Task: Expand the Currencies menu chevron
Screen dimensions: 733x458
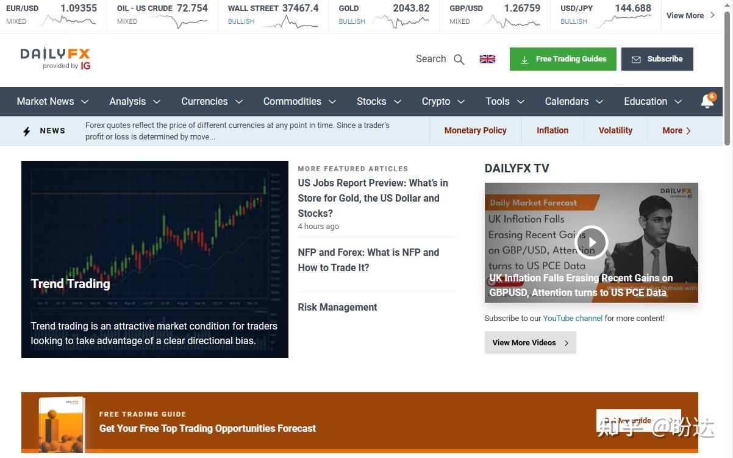Action: pyautogui.click(x=238, y=102)
